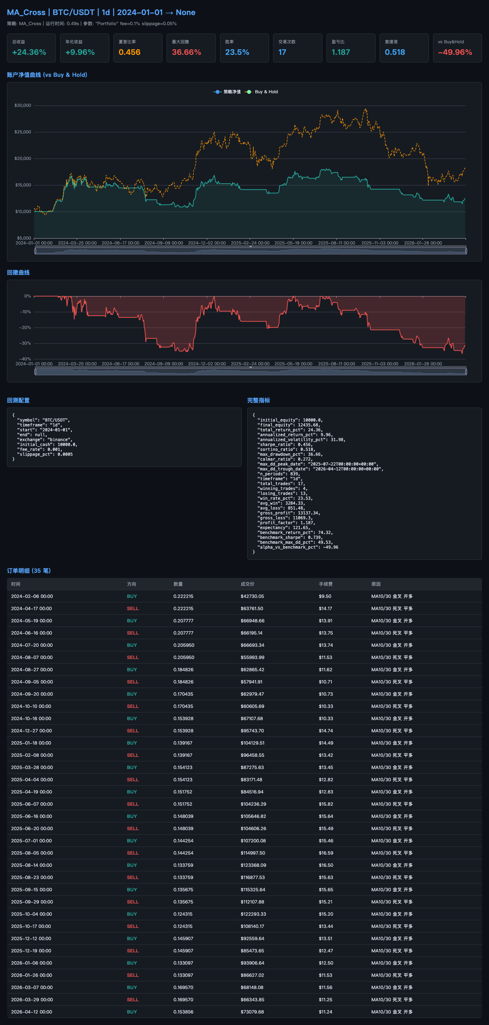
Task: Click price $67107.68 in the table
Action: (252, 719)
